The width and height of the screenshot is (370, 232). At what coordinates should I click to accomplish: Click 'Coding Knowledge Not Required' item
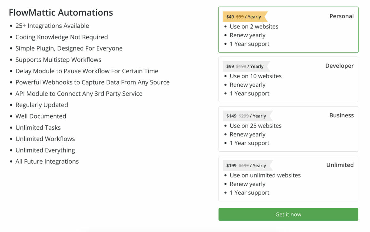pos(61,37)
